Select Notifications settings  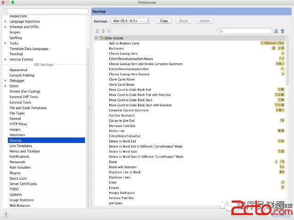[19, 157]
